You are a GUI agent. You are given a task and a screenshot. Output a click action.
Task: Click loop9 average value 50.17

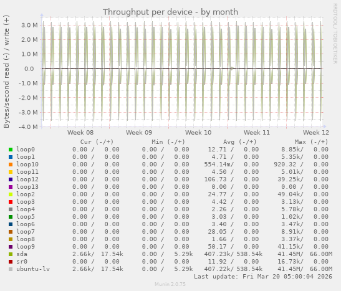(217, 247)
